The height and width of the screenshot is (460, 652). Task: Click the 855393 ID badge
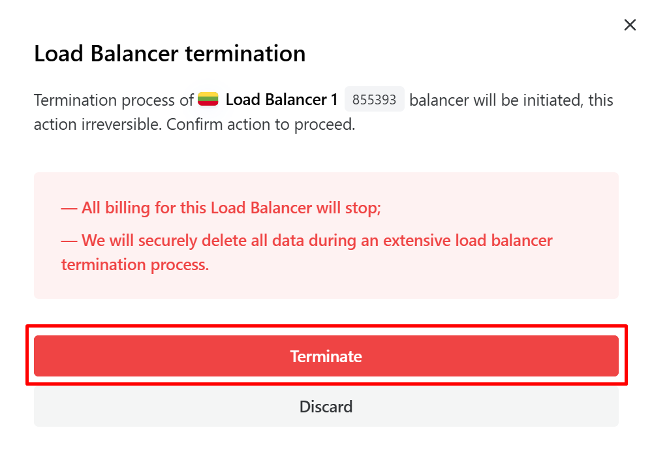(x=374, y=100)
